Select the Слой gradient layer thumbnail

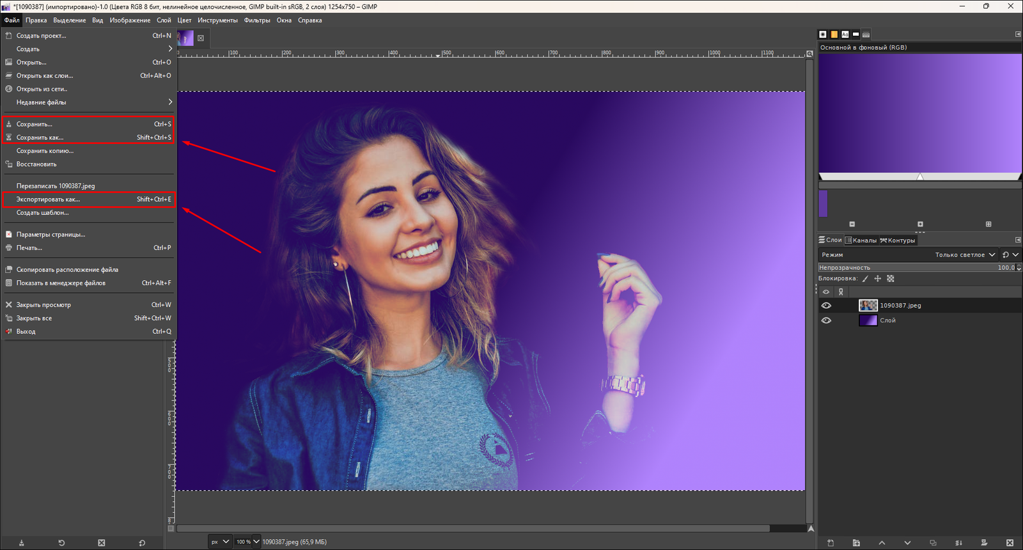(x=868, y=320)
